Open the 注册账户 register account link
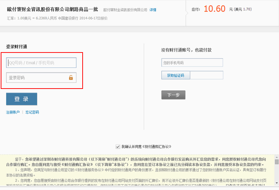The height and width of the screenshot is (190, 279). (13, 112)
